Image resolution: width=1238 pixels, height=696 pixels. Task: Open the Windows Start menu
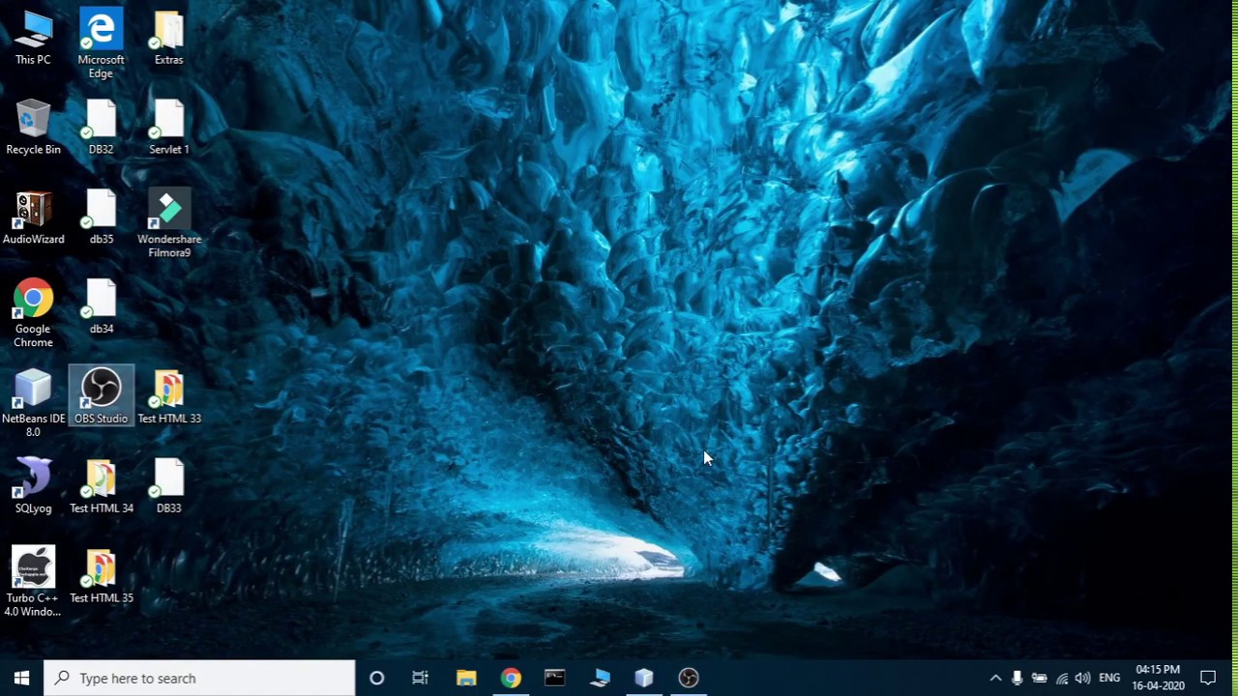click(x=21, y=678)
